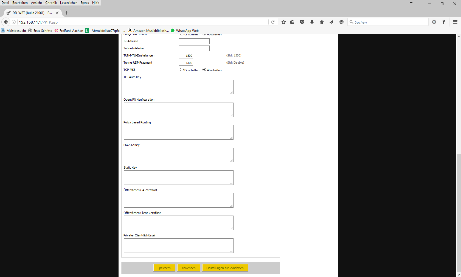
Task: Click into the TLS Auth Key text area
Action: point(178,87)
